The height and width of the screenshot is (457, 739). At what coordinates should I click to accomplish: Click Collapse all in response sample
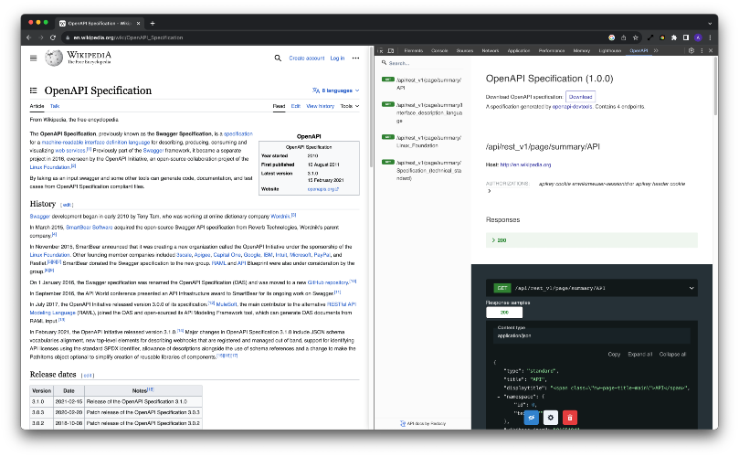point(672,355)
